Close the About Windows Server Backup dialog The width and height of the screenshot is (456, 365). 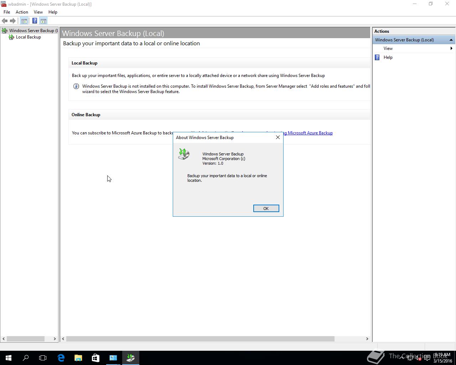[278, 137]
